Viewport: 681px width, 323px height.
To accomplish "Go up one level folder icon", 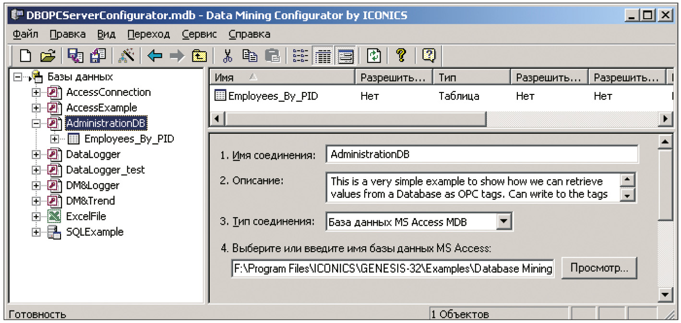I will [199, 56].
